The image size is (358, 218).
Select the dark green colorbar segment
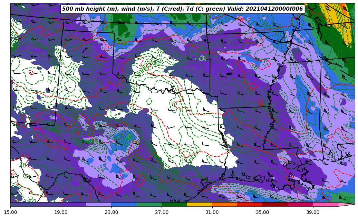(x=174, y=205)
